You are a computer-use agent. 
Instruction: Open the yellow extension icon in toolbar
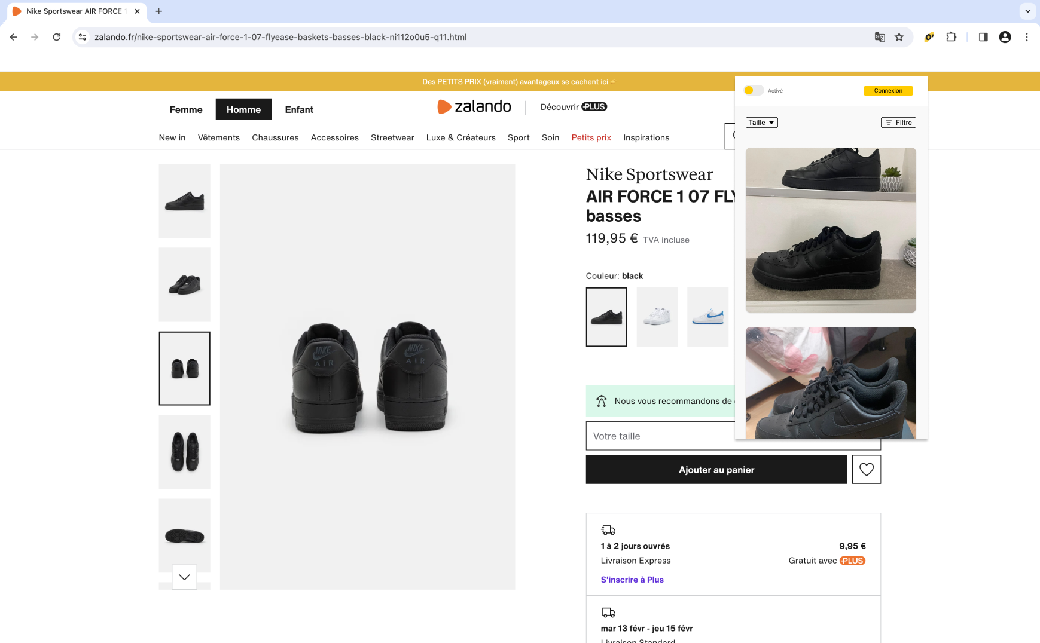click(929, 37)
